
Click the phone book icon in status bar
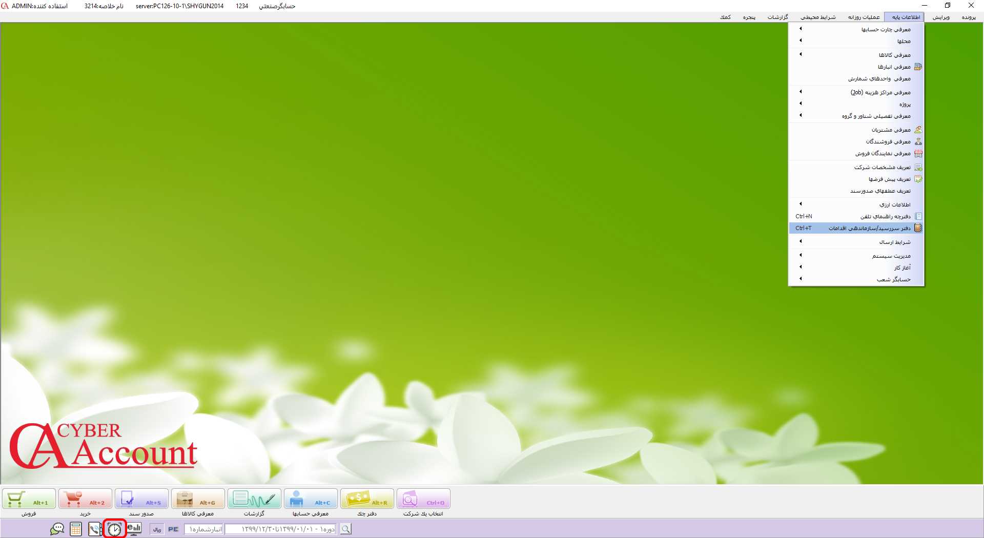pyautogui.click(x=95, y=529)
